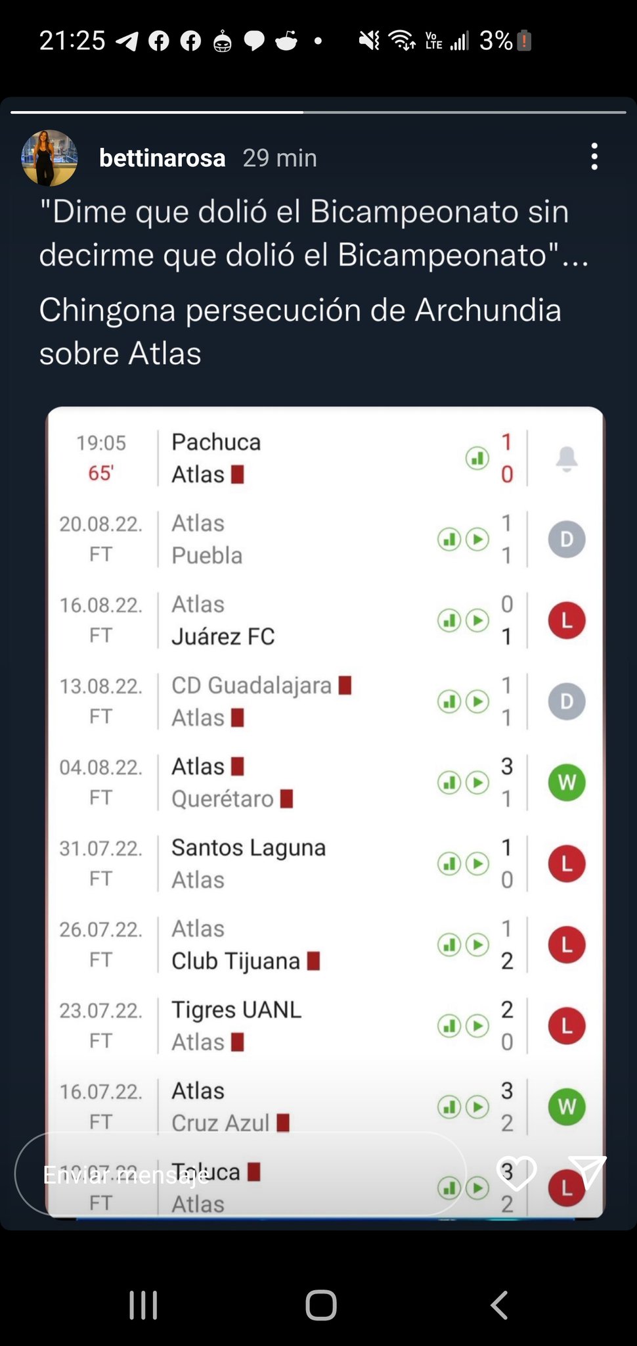Tap the story progress bar at top
Viewport: 637px width, 1346px height.
pos(318,112)
